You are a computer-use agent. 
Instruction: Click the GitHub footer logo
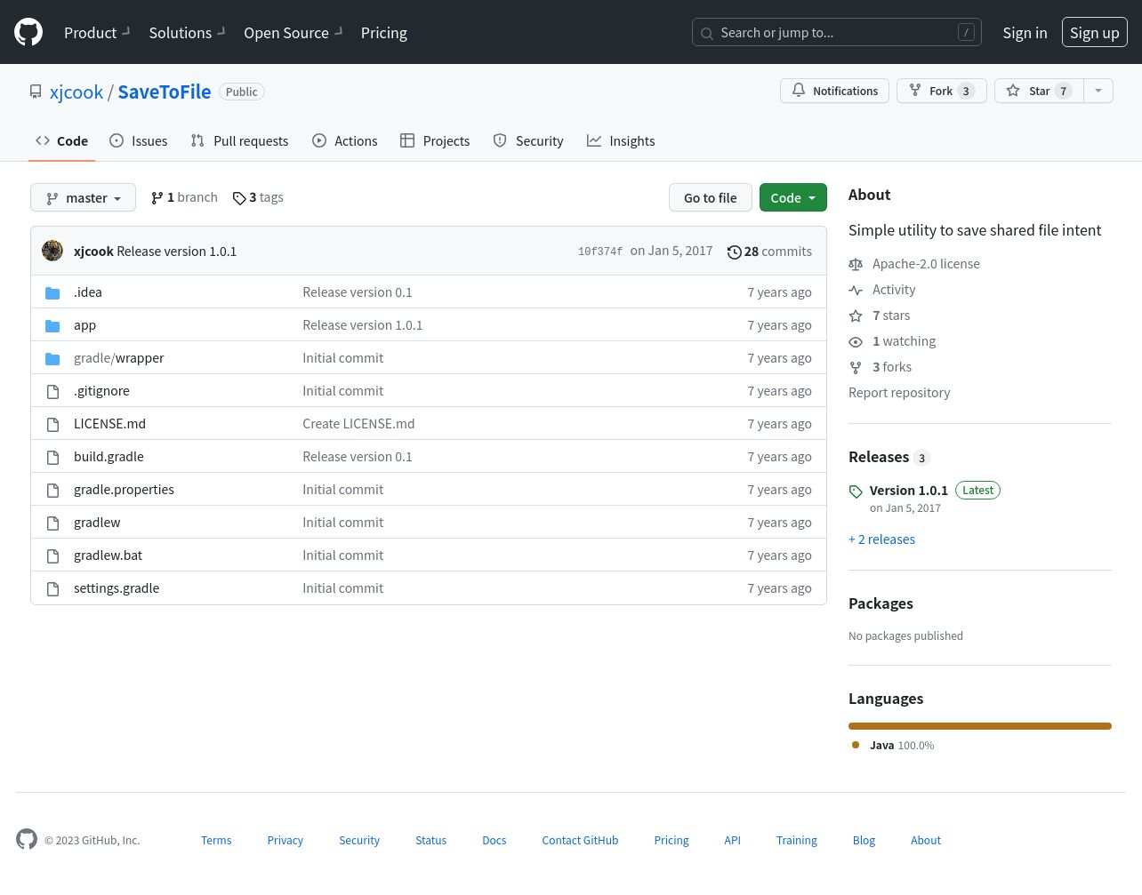pos(27,840)
